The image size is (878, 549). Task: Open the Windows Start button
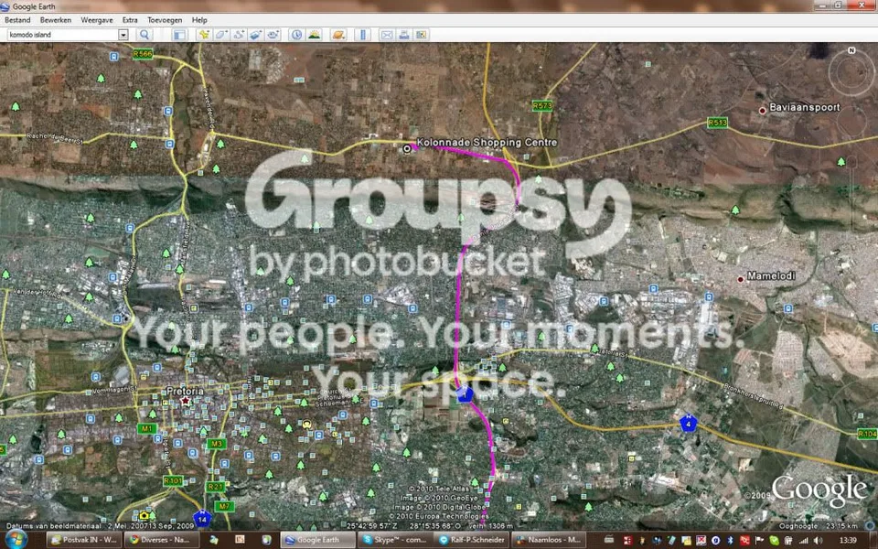(x=16, y=540)
